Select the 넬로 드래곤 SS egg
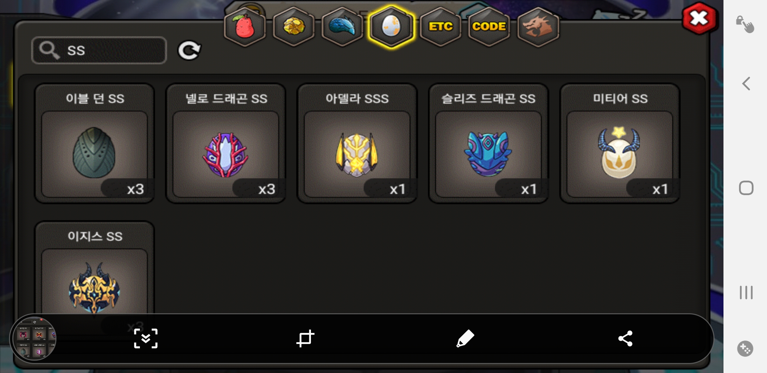The image size is (767, 373). click(x=226, y=144)
